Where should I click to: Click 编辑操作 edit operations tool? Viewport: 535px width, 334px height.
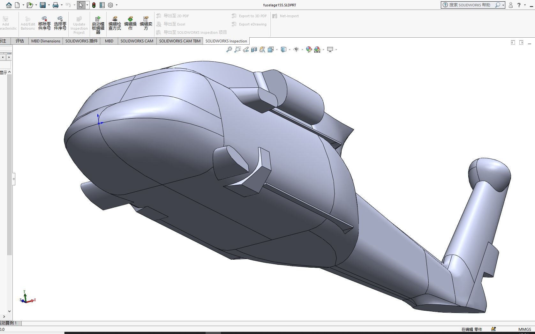tap(130, 23)
